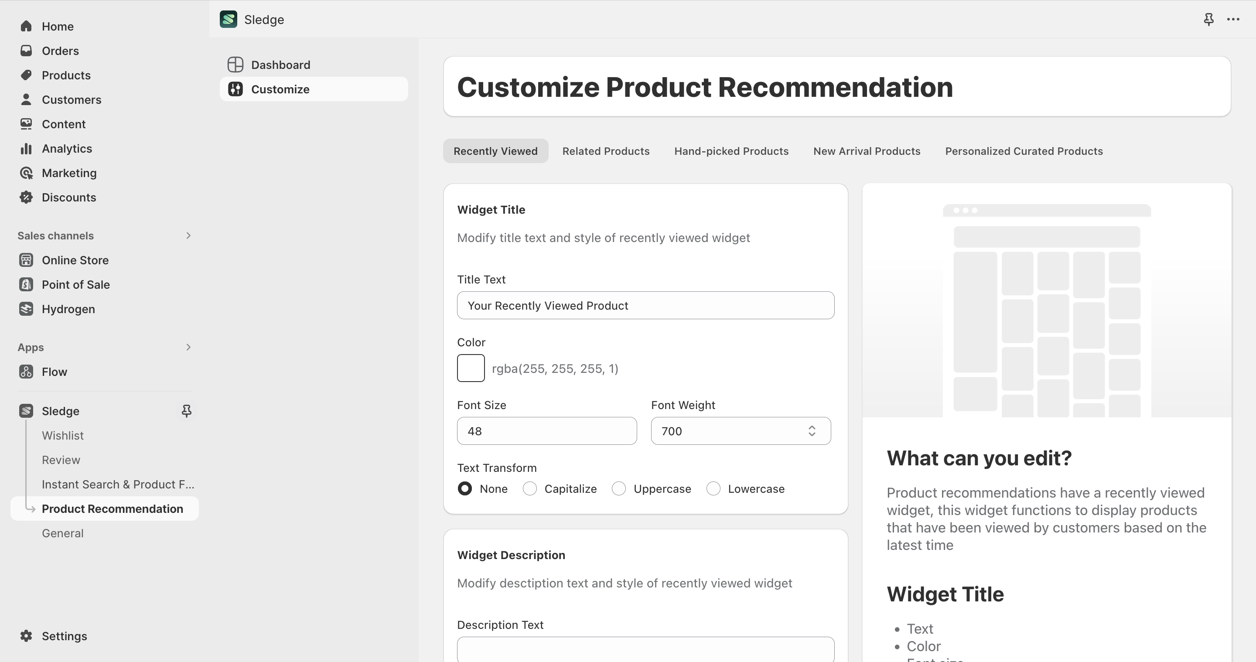The height and width of the screenshot is (662, 1256).
Task: Open Point of Sale channel icon
Action: 26,285
